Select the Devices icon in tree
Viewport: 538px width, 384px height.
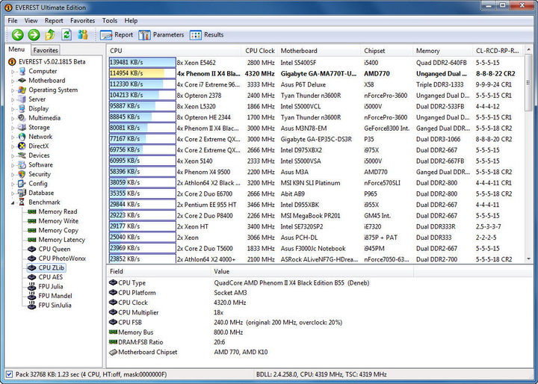click(22, 155)
